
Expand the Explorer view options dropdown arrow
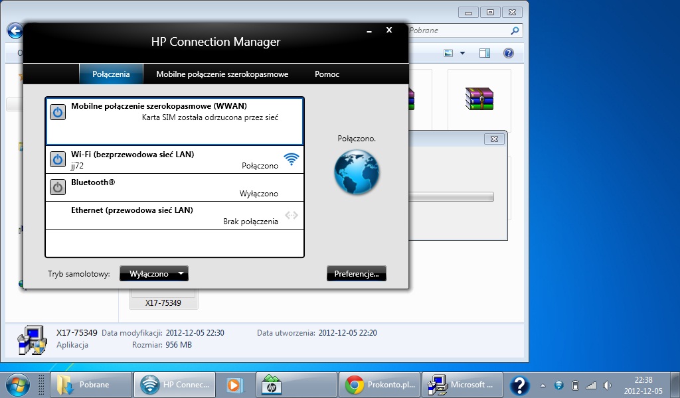[461, 53]
